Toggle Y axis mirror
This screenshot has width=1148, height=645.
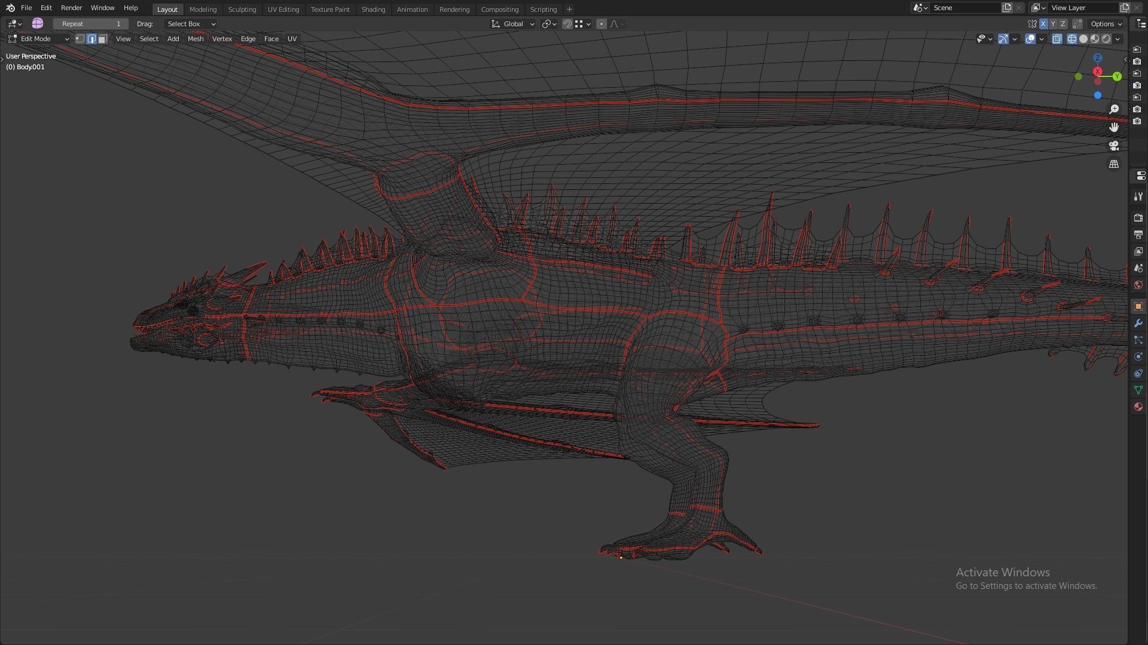(1053, 24)
